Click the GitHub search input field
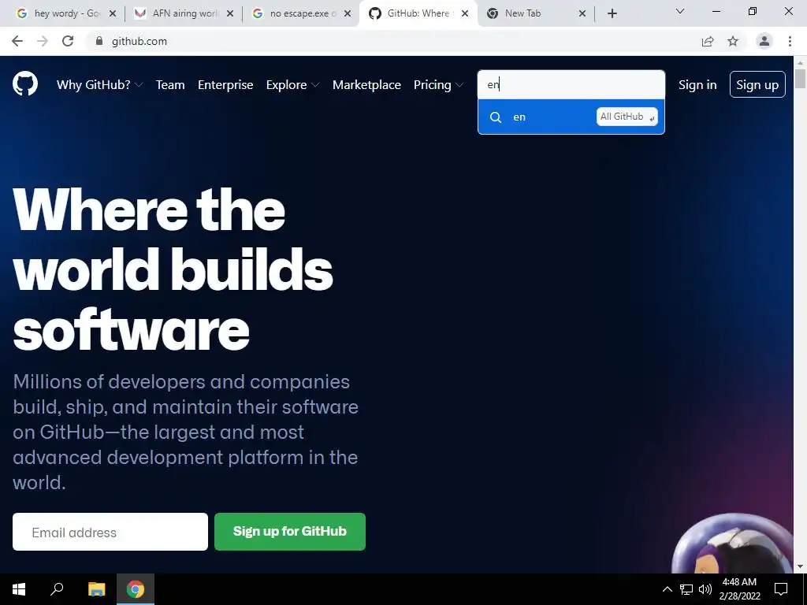 coord(571,85)
